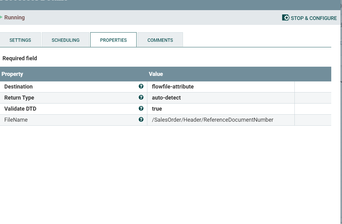Click the help icon beside Return Type
Image resolution: width=342 pixels, height=224 pixels.
tap(141, 97)
